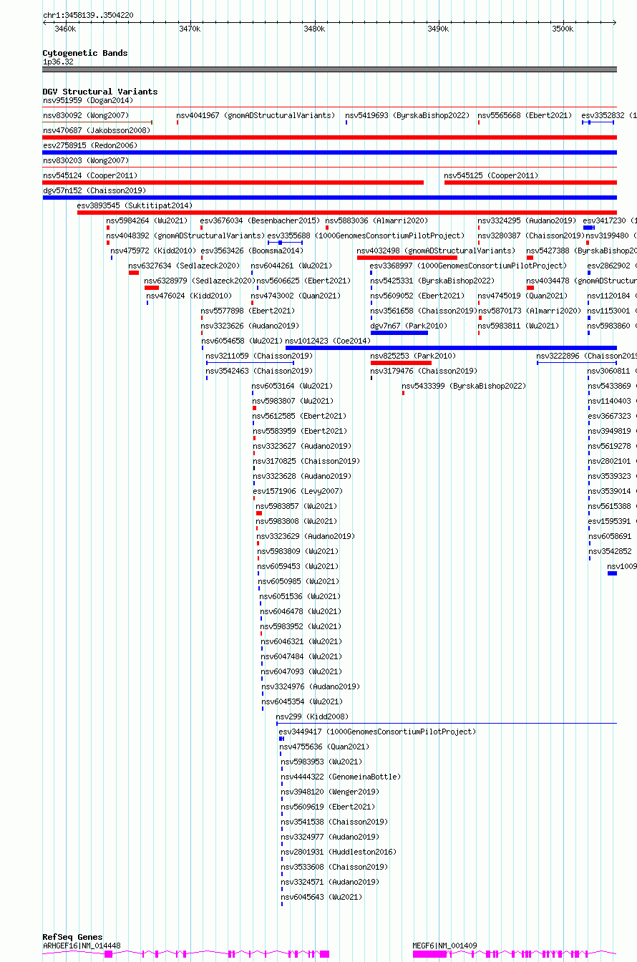Click the nsv6045643 (Wu2021) label
637x962 pixels.
[x=321, y=897]
